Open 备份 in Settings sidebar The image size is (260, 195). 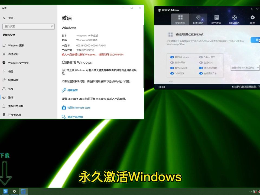tap(11, 71)
